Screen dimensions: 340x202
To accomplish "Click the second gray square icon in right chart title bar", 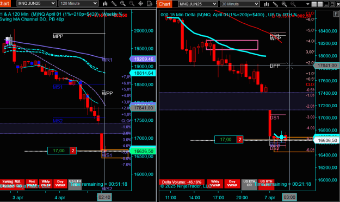I will [x=320, y=4].
